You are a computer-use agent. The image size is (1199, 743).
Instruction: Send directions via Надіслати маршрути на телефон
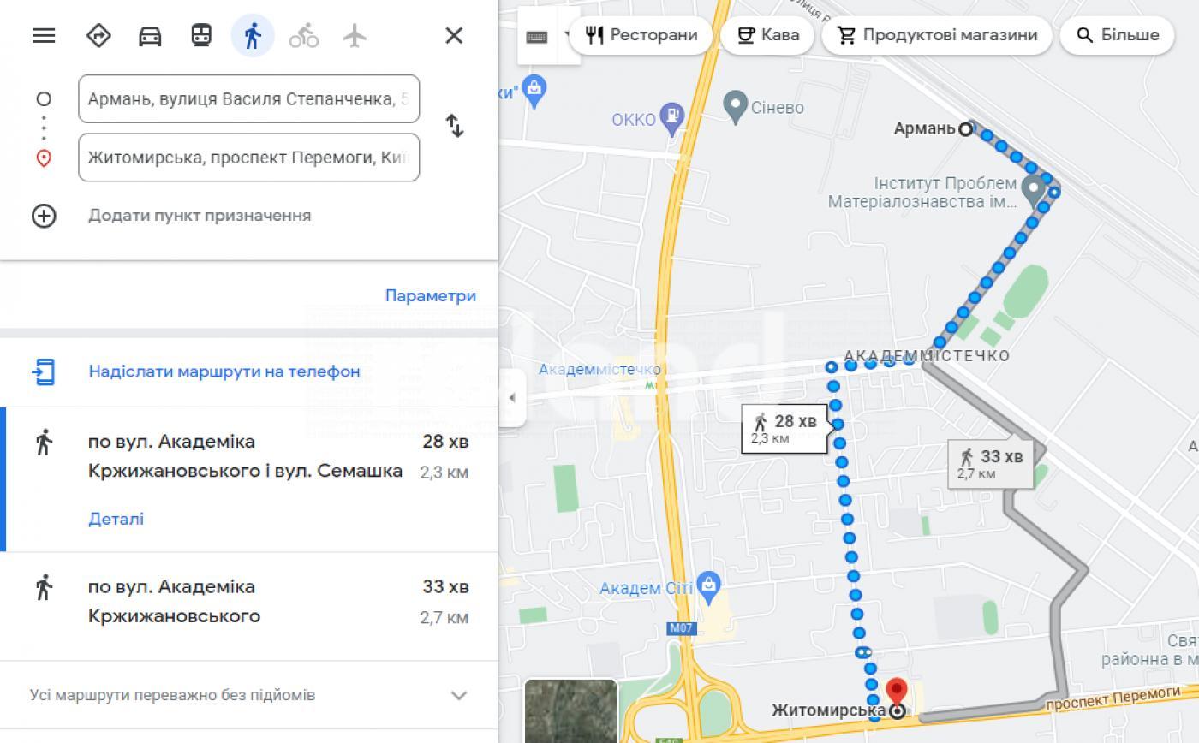point(224,371)
